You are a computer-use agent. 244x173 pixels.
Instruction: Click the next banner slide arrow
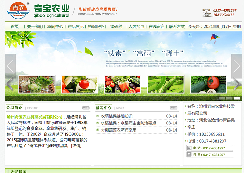click(237, 66)
